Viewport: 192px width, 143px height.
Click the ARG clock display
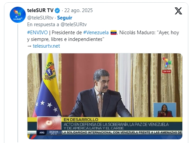point(49,133)
